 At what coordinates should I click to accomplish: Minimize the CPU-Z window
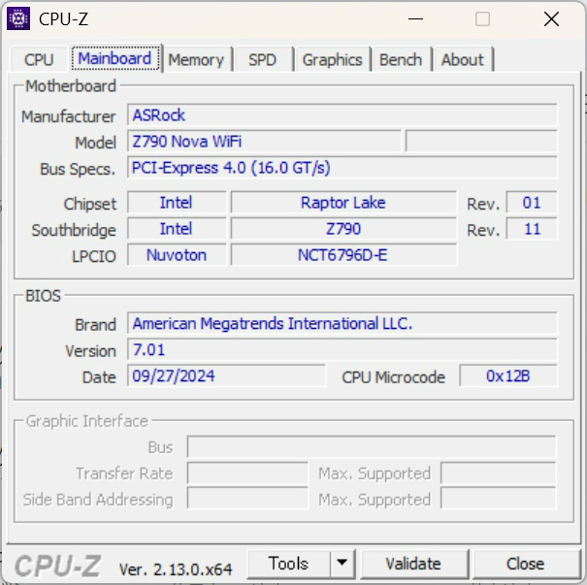coord(415,18)
